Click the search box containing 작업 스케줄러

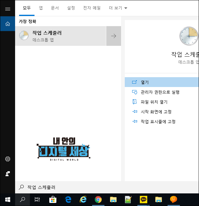point(107,187)
